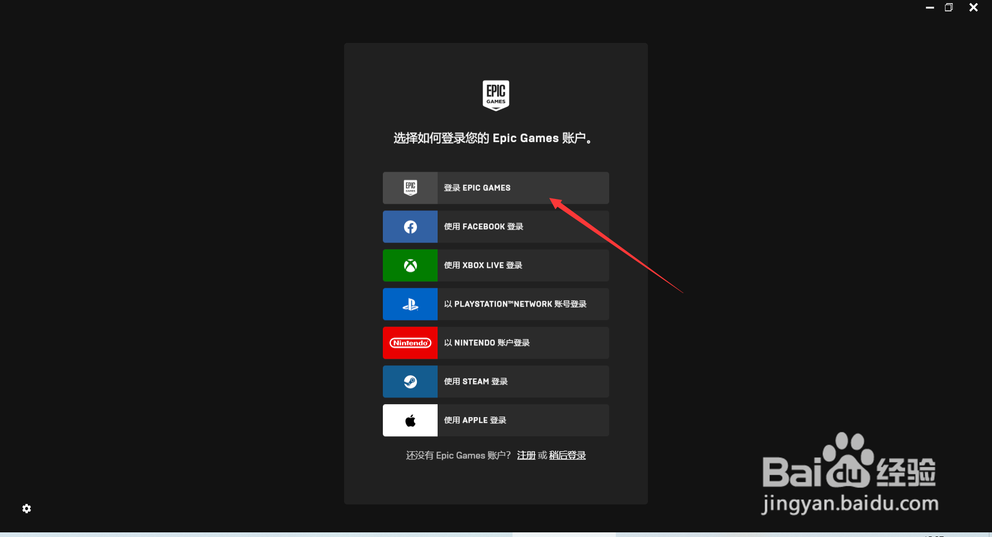Click the Apple logo icon
This screenshot has width=992, height=537.
pos(410,421)
